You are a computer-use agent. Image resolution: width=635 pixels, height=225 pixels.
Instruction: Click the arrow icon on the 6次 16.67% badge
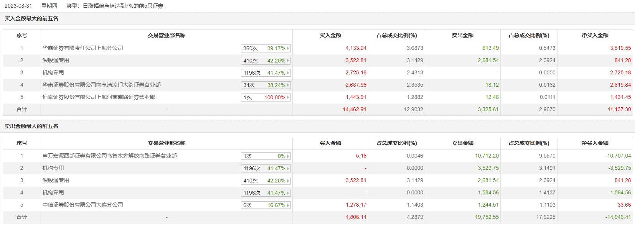(288, 205)
